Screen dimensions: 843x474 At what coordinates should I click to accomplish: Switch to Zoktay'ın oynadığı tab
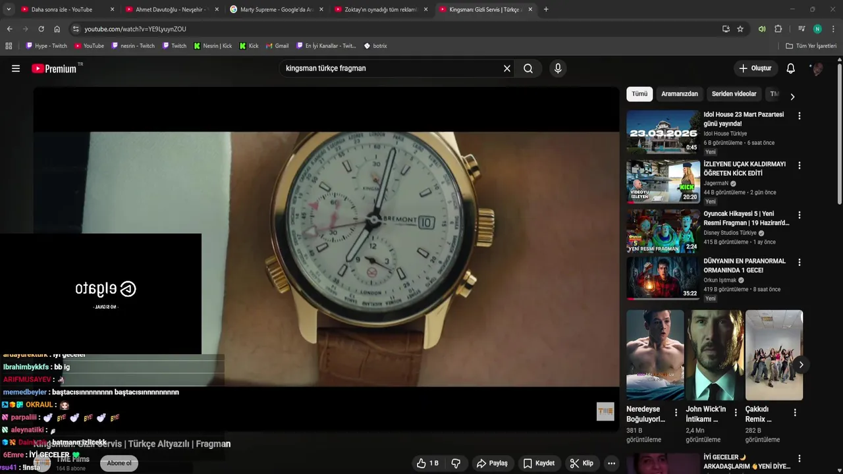pyautogui.click(x=381, y=9)
